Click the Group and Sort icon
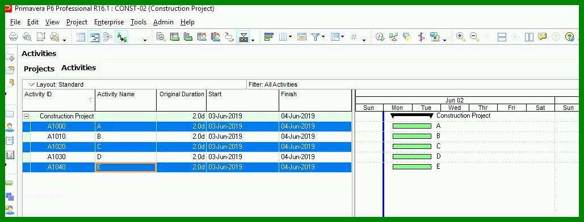 pos(335,37)
